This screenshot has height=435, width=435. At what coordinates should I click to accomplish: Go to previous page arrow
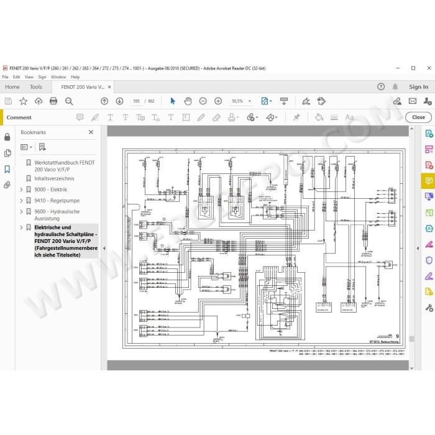(x=104, y=101)
